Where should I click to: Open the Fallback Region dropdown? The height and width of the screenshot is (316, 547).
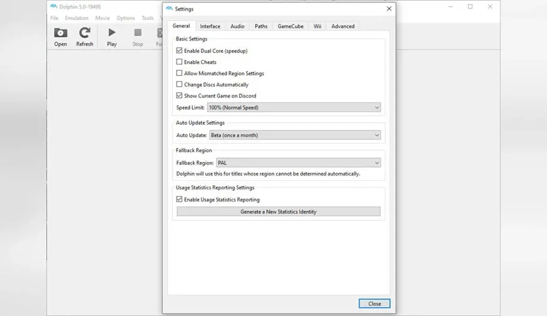[x=298, y=163]
